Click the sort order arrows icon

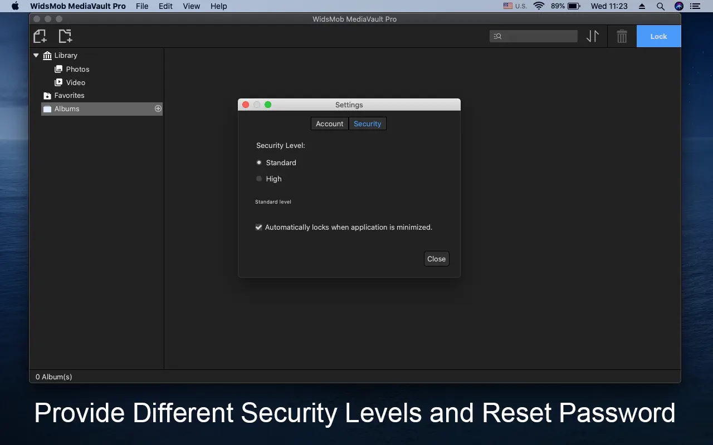point(593,36)
